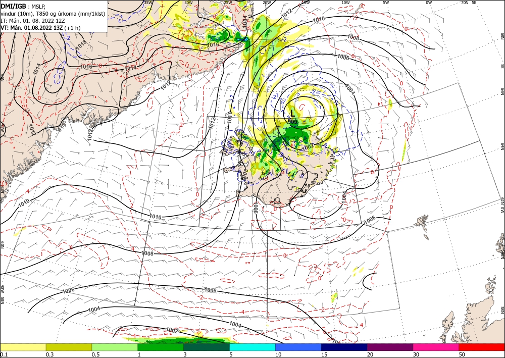Click the "999" pressure value under L
This screenshot has width=505, height=358.
click(292, 122)
